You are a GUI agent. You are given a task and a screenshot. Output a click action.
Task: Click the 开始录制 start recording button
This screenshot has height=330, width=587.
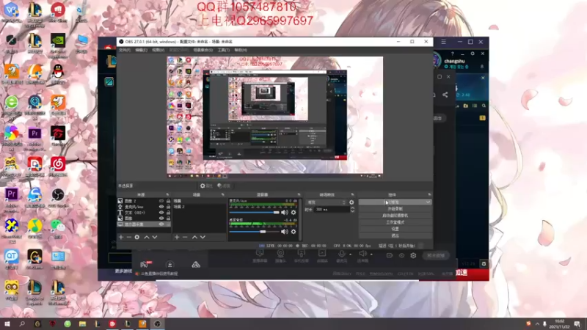tap(395, 209)
